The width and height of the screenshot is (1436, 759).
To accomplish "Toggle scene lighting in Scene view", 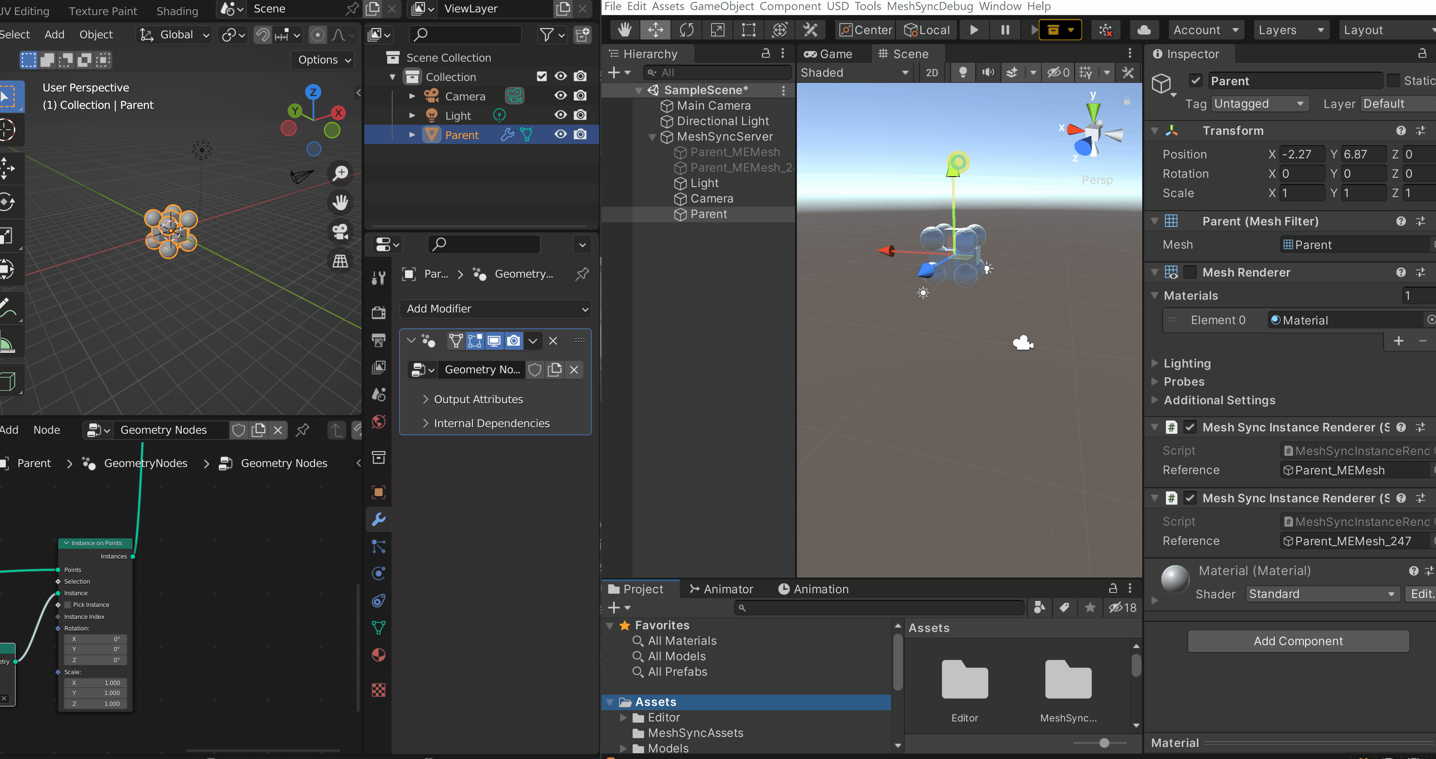I will coord(963,73).
